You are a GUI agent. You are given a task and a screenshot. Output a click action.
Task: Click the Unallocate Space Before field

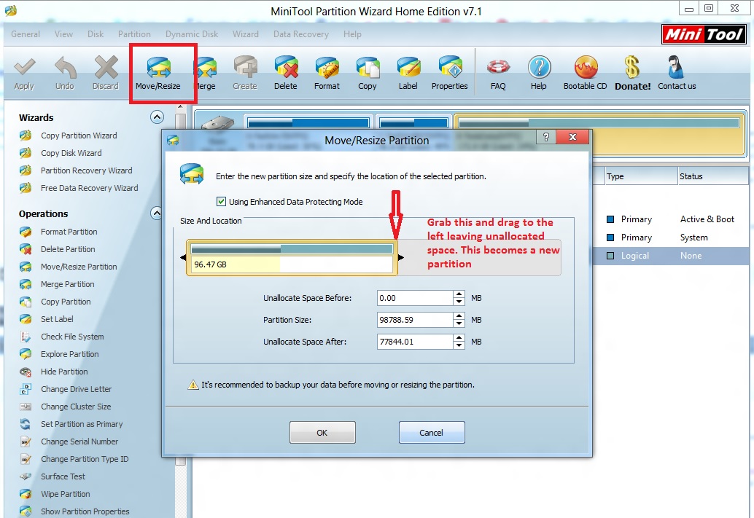(x=414, y=298)
